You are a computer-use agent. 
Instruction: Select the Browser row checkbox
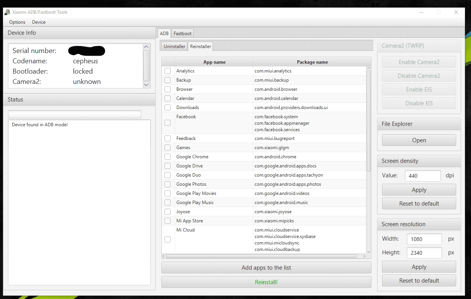pyautogui.click(x=168, y=89)
